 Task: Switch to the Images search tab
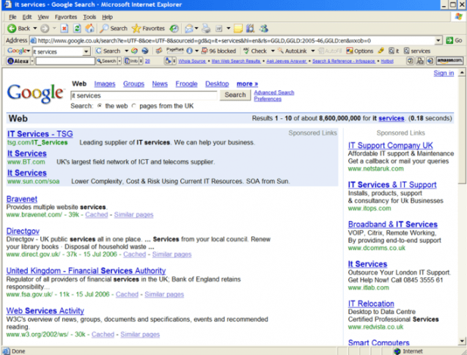pyautogui.click(x=105, y=84)
